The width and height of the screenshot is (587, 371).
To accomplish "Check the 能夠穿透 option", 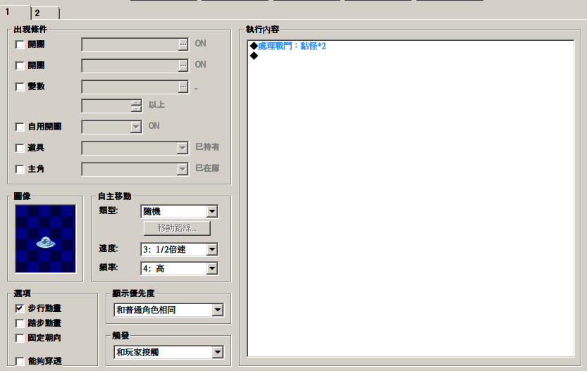I will (20, 361).
